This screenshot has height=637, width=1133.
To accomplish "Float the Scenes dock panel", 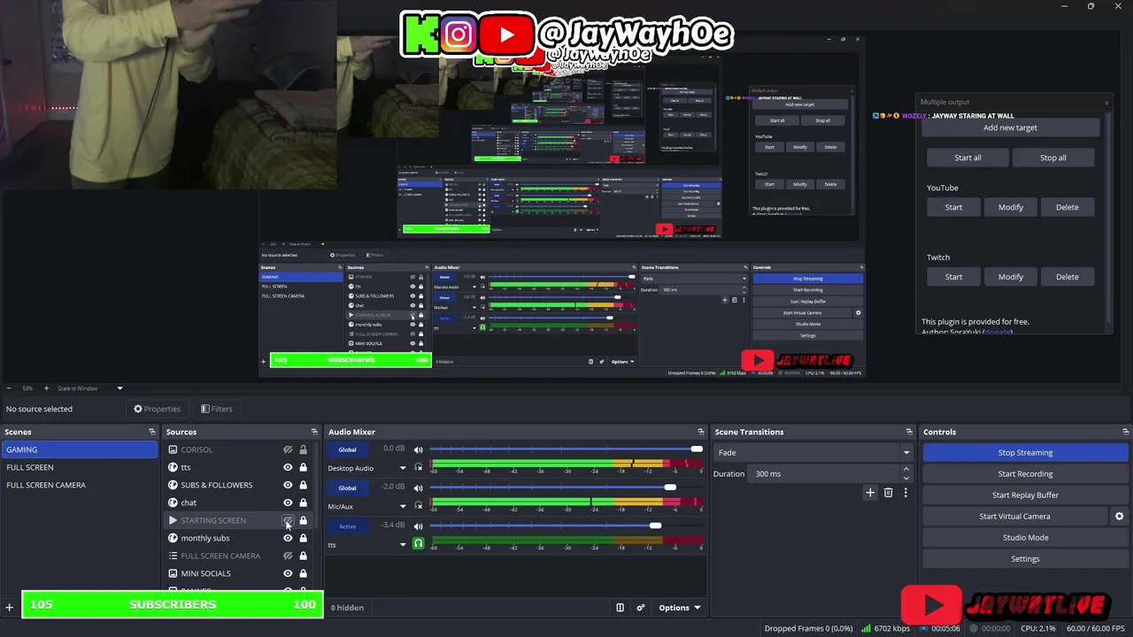I will click(152, 432).
